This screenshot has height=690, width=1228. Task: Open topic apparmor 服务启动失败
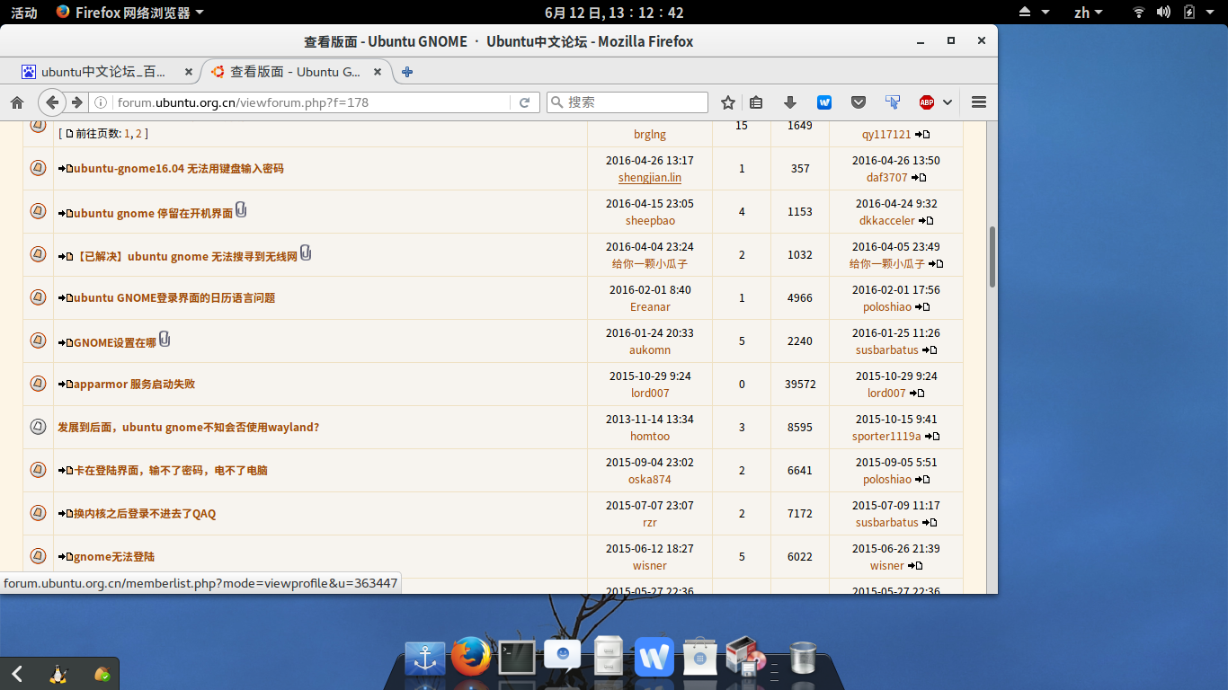click(134, 384)
